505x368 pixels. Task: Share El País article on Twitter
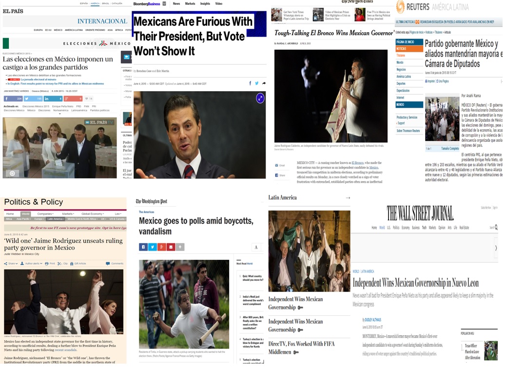(x=33, y=98)
